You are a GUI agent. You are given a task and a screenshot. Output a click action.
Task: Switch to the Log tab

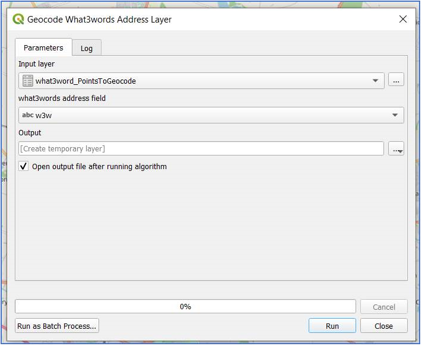coord(87,49)
